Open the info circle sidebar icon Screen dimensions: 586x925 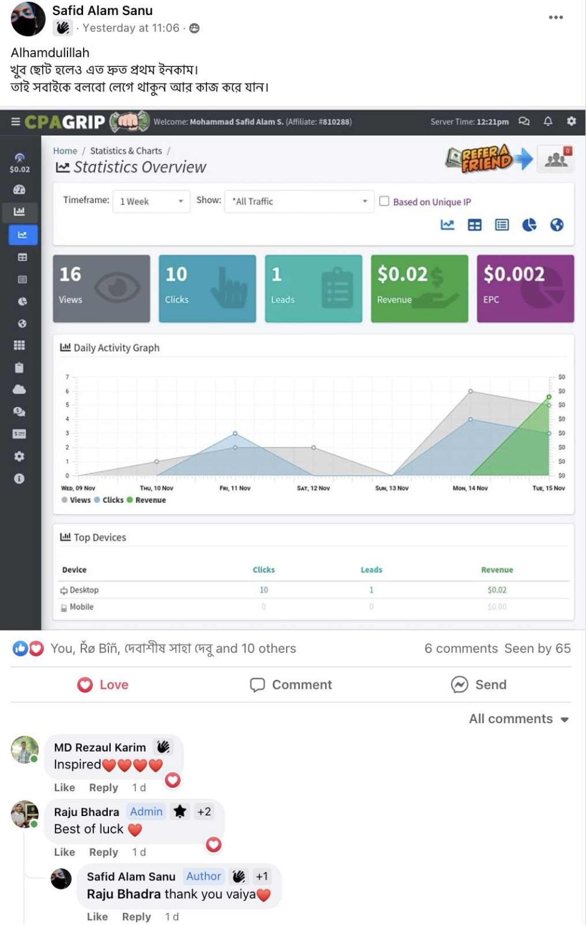coord(19,478)
